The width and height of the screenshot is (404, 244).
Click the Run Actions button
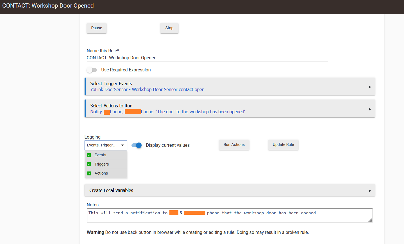tap(234, 144)
